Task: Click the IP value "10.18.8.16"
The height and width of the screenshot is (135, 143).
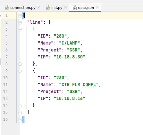Action: point(70,98)
